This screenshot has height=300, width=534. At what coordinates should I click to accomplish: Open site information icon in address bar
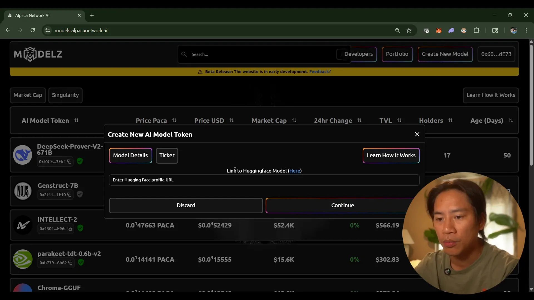click(x=48, y=31)
